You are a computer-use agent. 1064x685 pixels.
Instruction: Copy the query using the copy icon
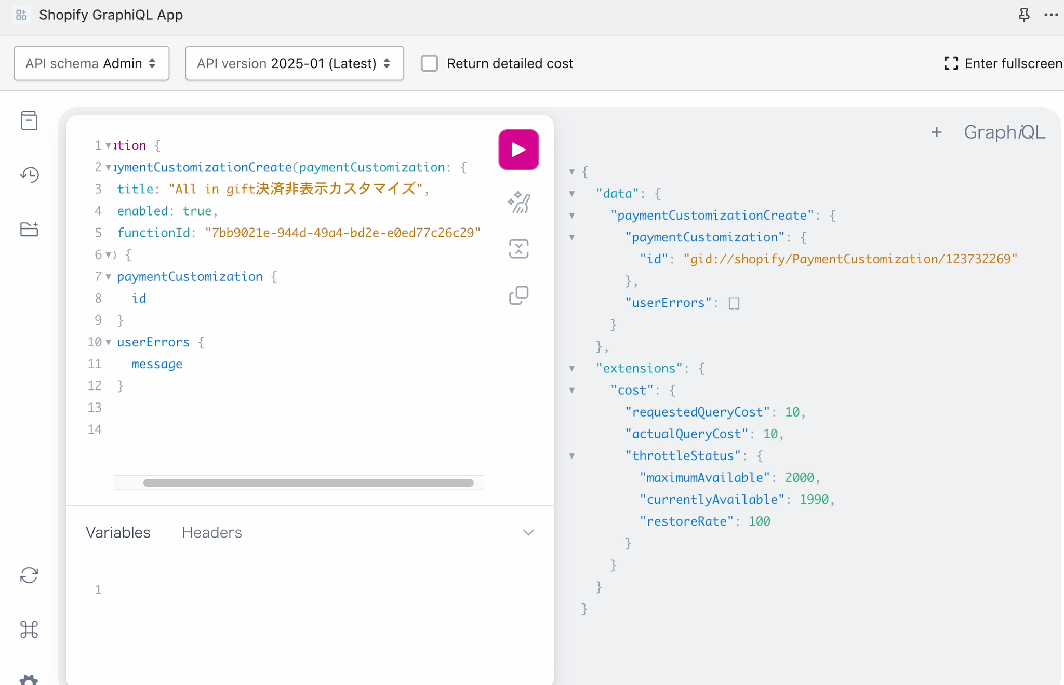518,296
